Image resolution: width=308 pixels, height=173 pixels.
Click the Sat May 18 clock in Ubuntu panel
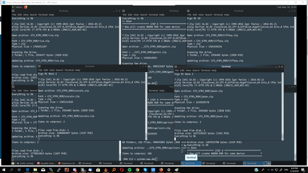tap(287, 7)
